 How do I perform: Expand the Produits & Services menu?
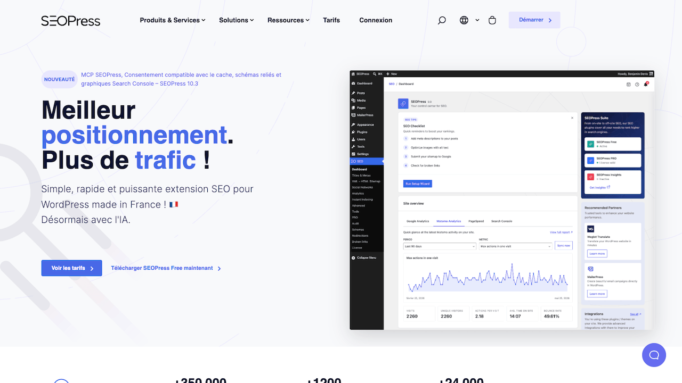coord(173,20)
